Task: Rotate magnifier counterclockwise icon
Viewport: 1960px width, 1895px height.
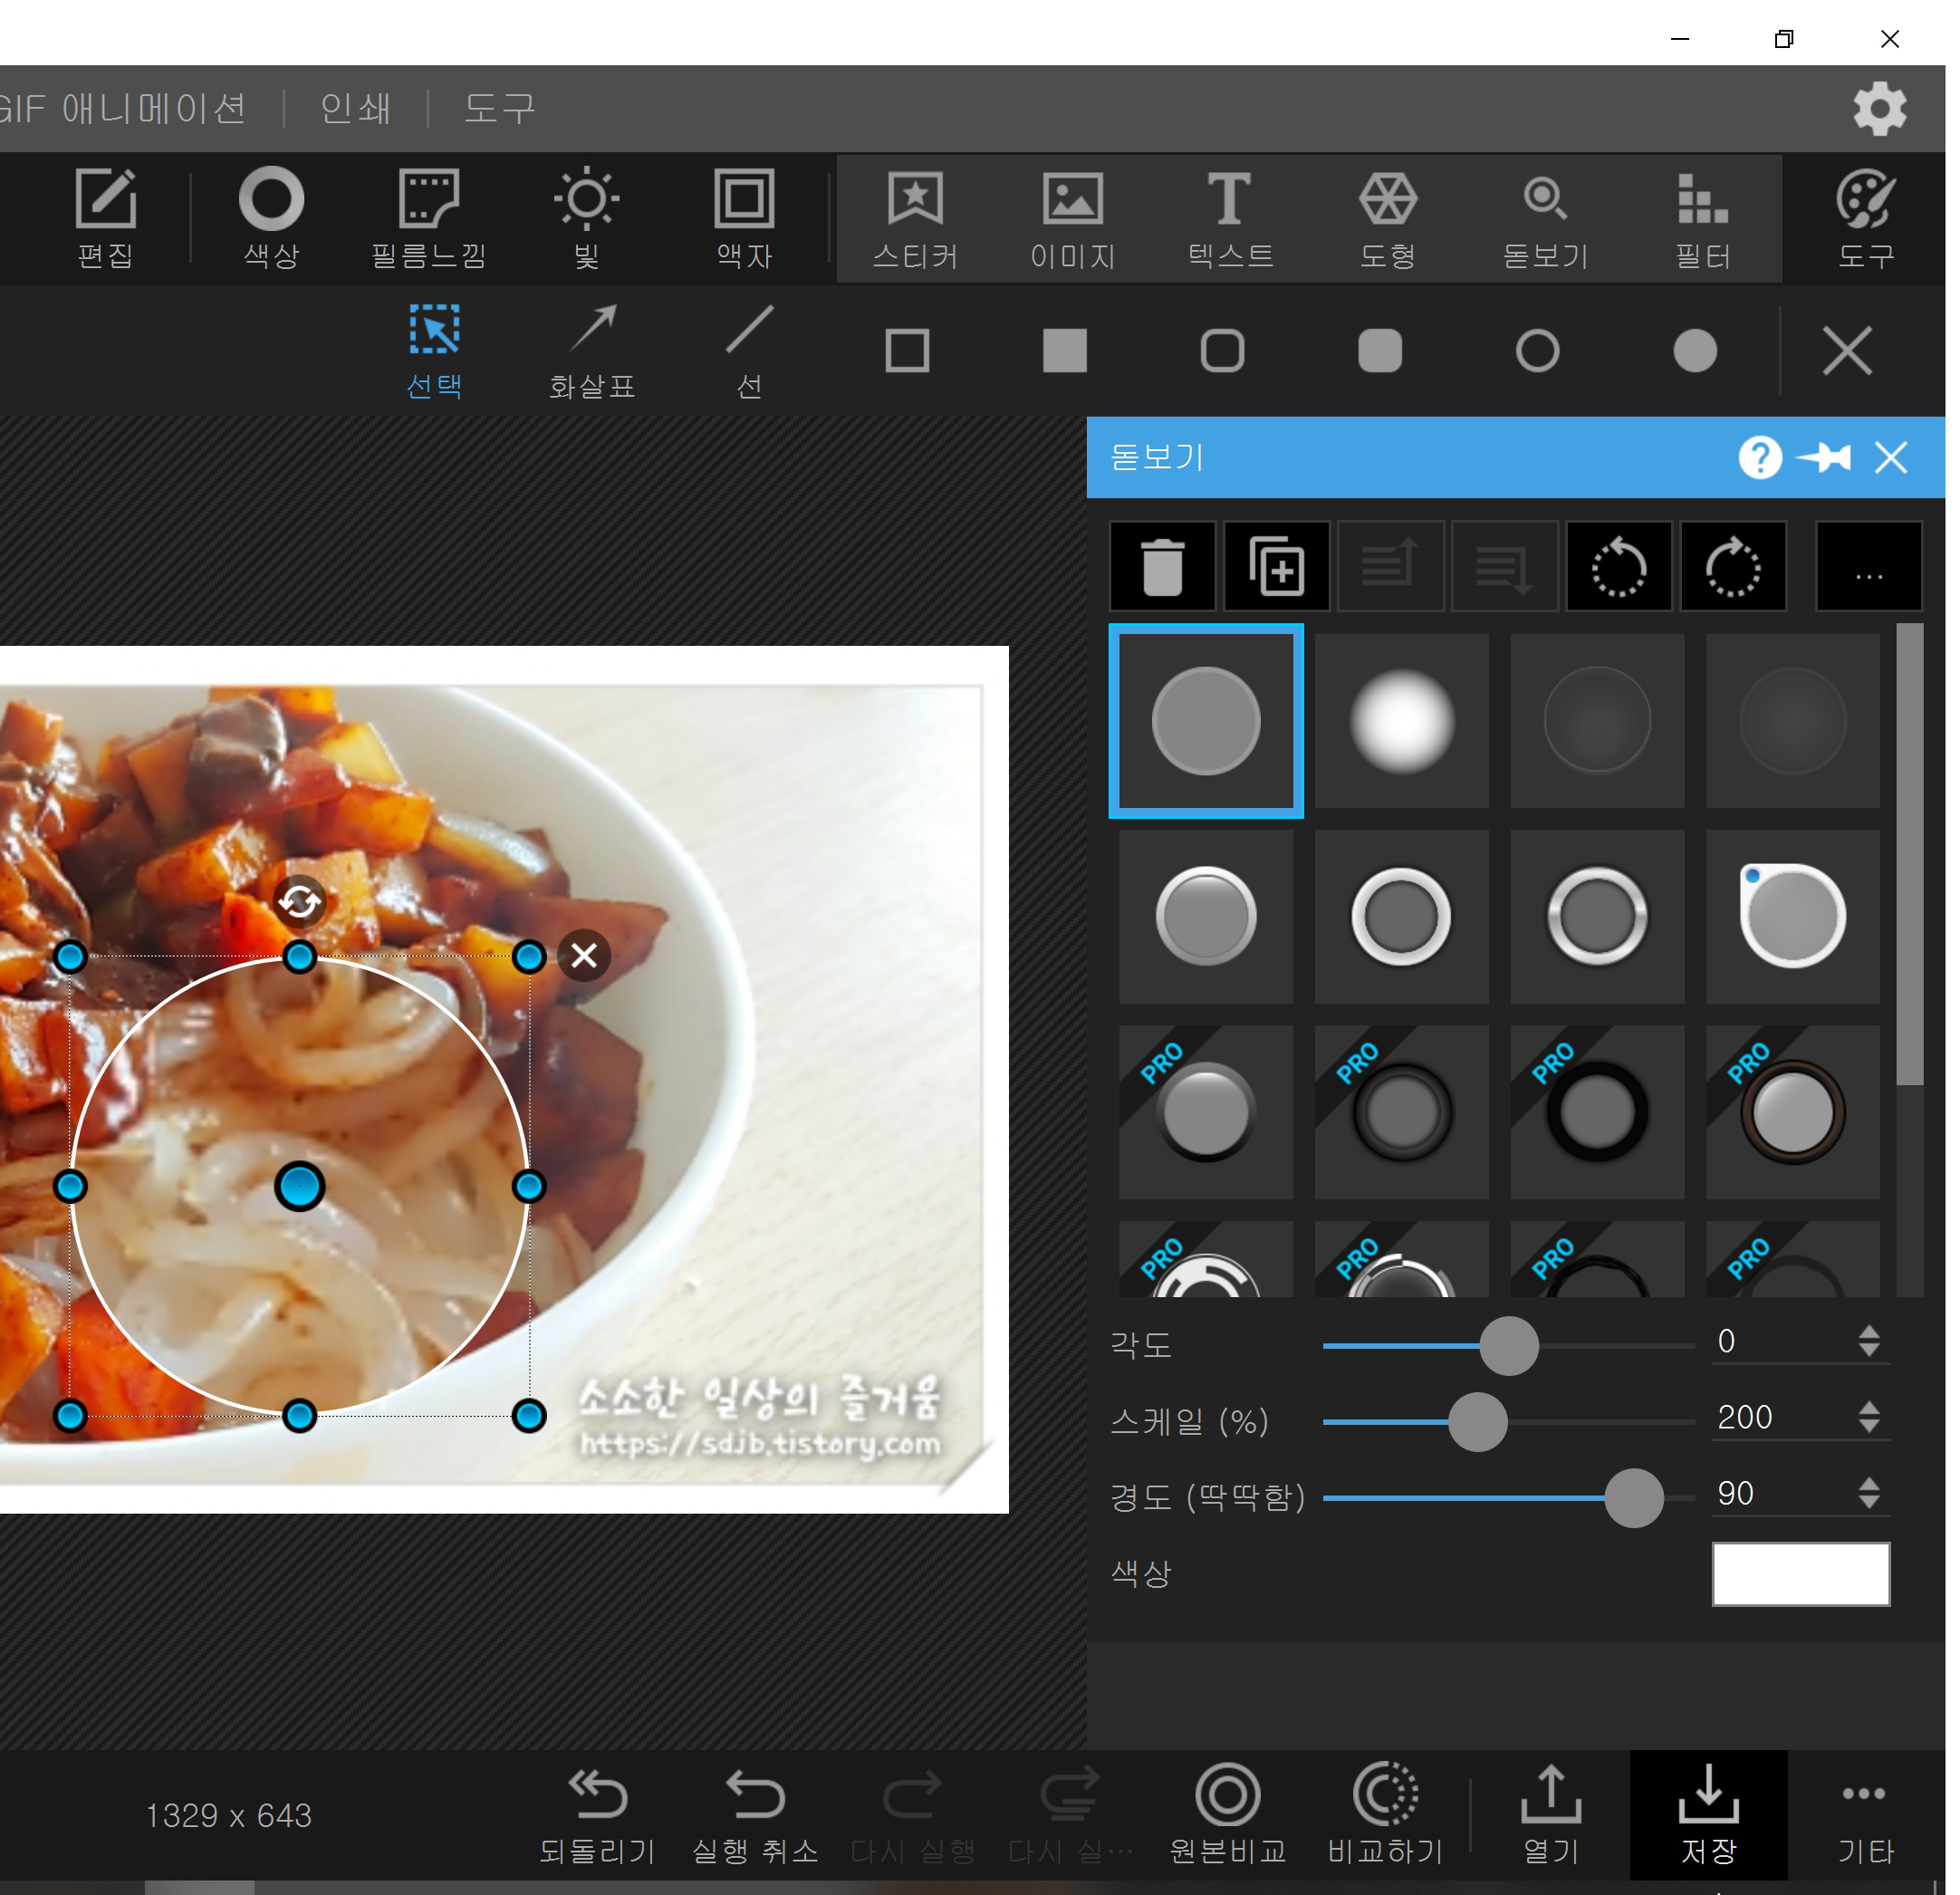Action: [x=1618, y=566]
